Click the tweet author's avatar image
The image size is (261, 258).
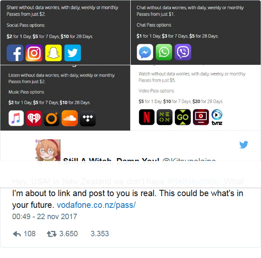(x=48, y=150)
